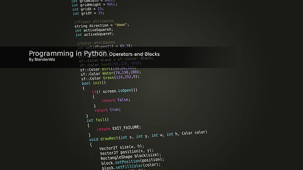This screenshot has height=170, width=303.
Task: Click the 'RectangleShape block(size);' line
Action: (131, 156)
